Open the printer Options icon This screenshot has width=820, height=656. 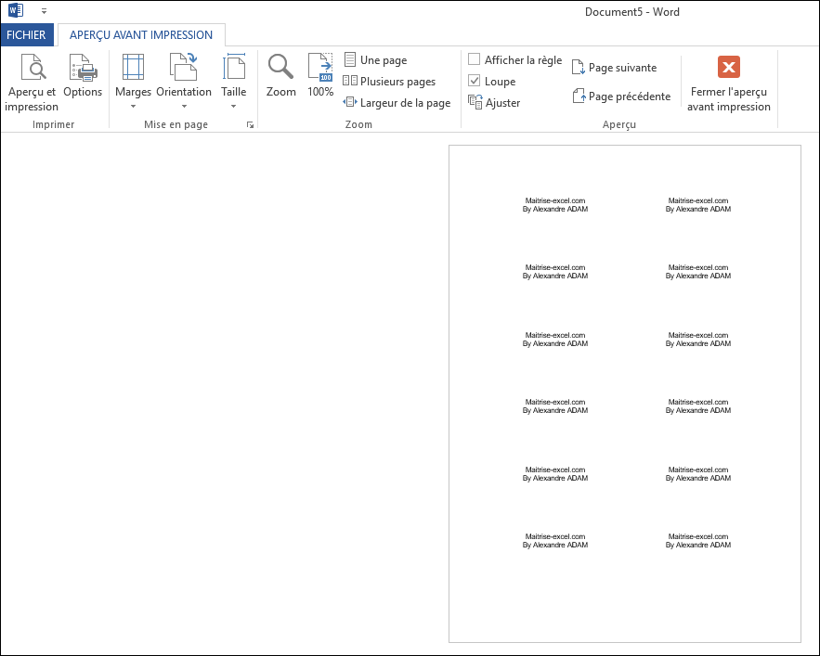point(84,67)
